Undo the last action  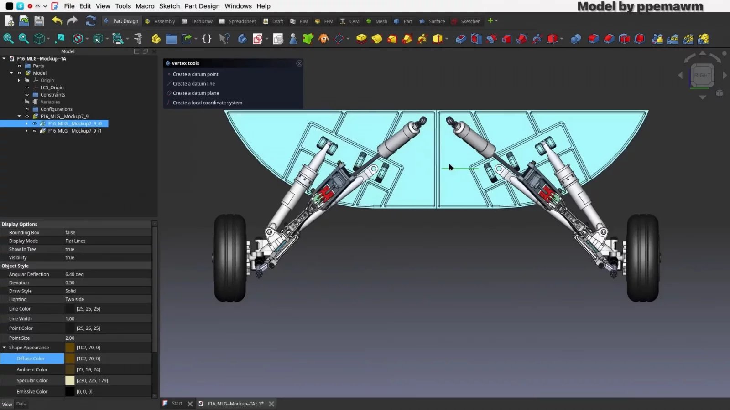(x=57, y=21)
